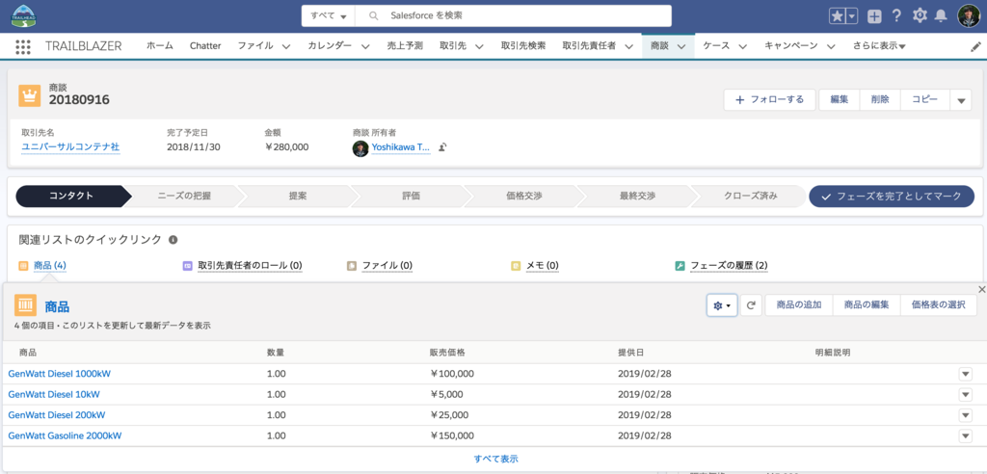Click the ファイル quick link icon
This screenshot has width=987, height=474.
(x=352, y=266)
